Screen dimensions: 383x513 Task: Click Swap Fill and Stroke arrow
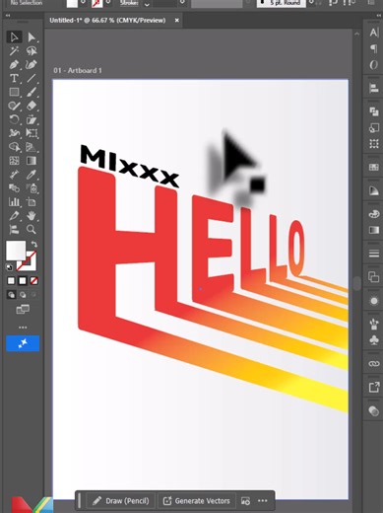(34, 244)
